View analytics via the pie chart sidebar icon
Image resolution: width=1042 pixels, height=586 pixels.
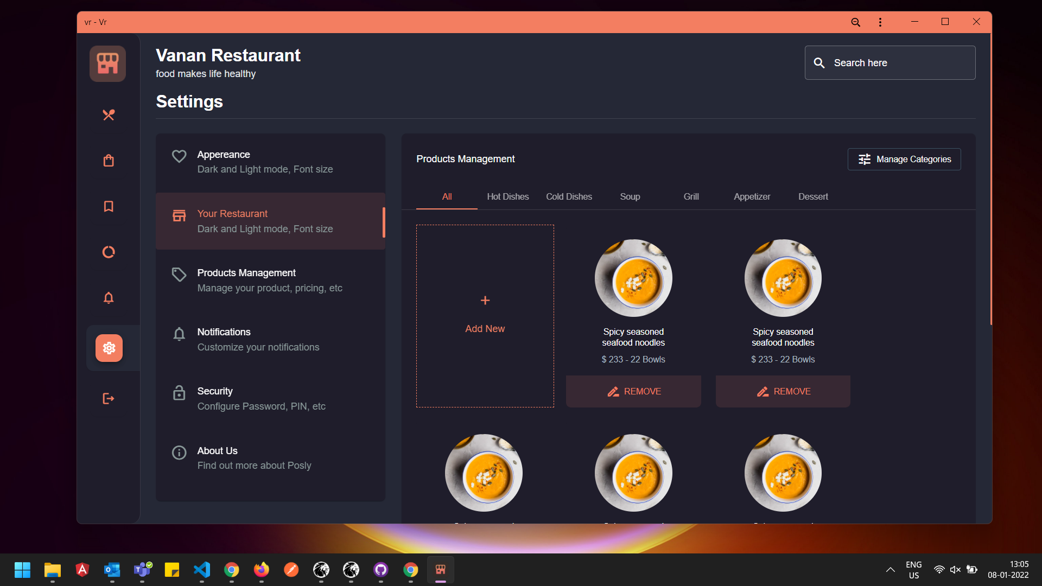(109, 252)
